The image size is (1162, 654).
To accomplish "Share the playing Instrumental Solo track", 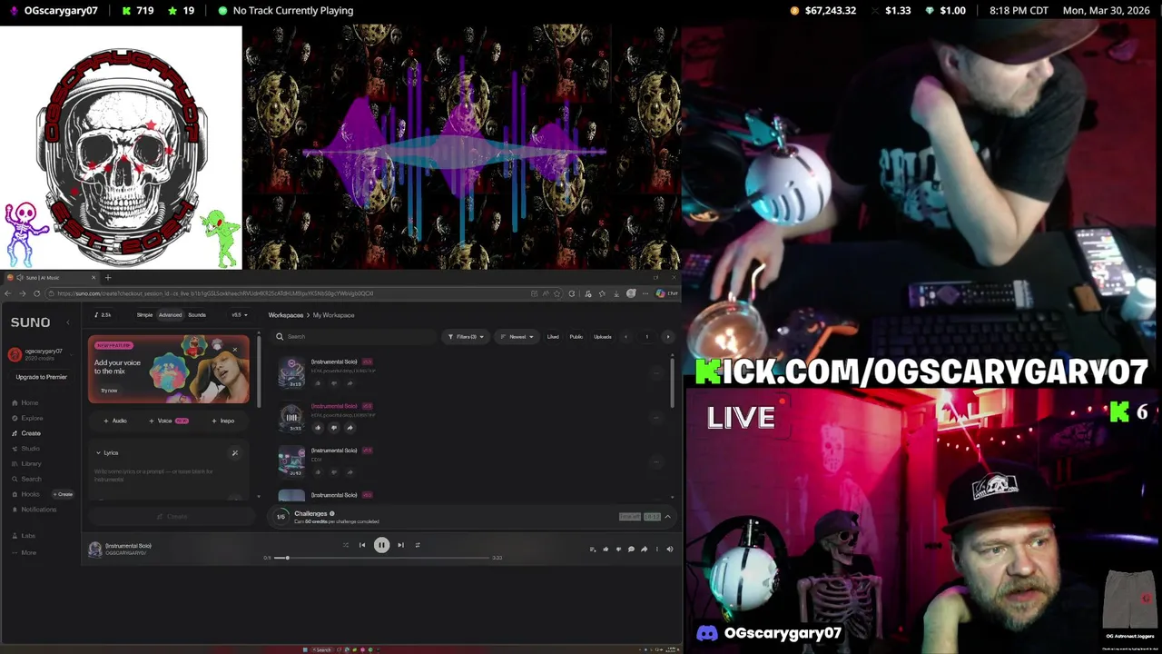I will tap(350, 427).
